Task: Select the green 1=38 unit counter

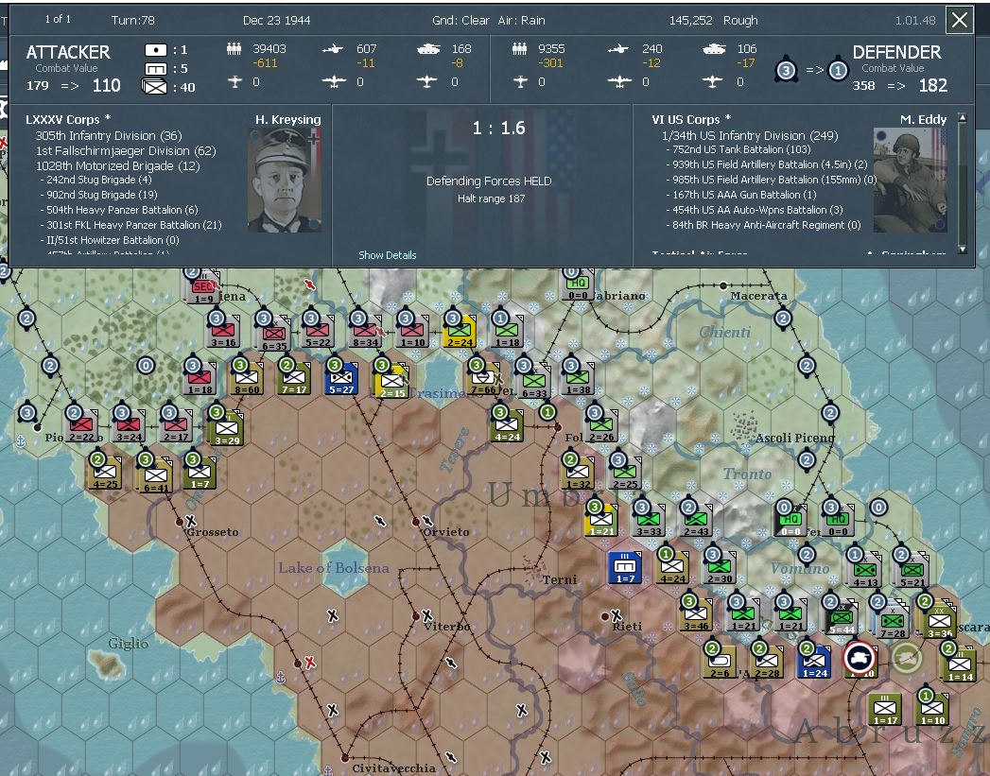Action: (578, 379)
